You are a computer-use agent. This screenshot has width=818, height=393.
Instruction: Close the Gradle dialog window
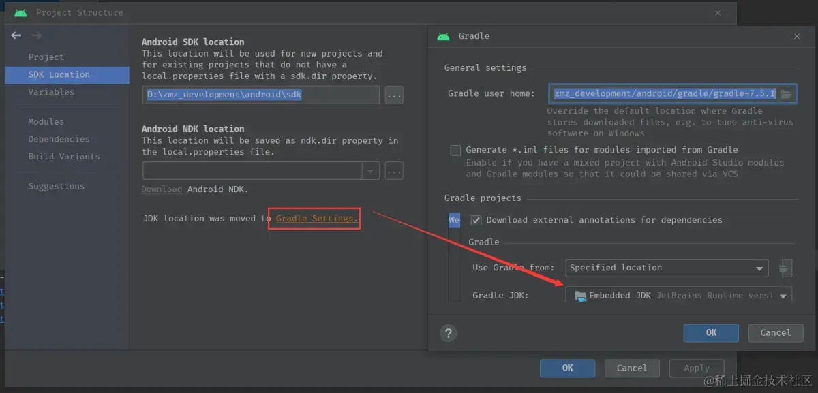tap(798, 36)
